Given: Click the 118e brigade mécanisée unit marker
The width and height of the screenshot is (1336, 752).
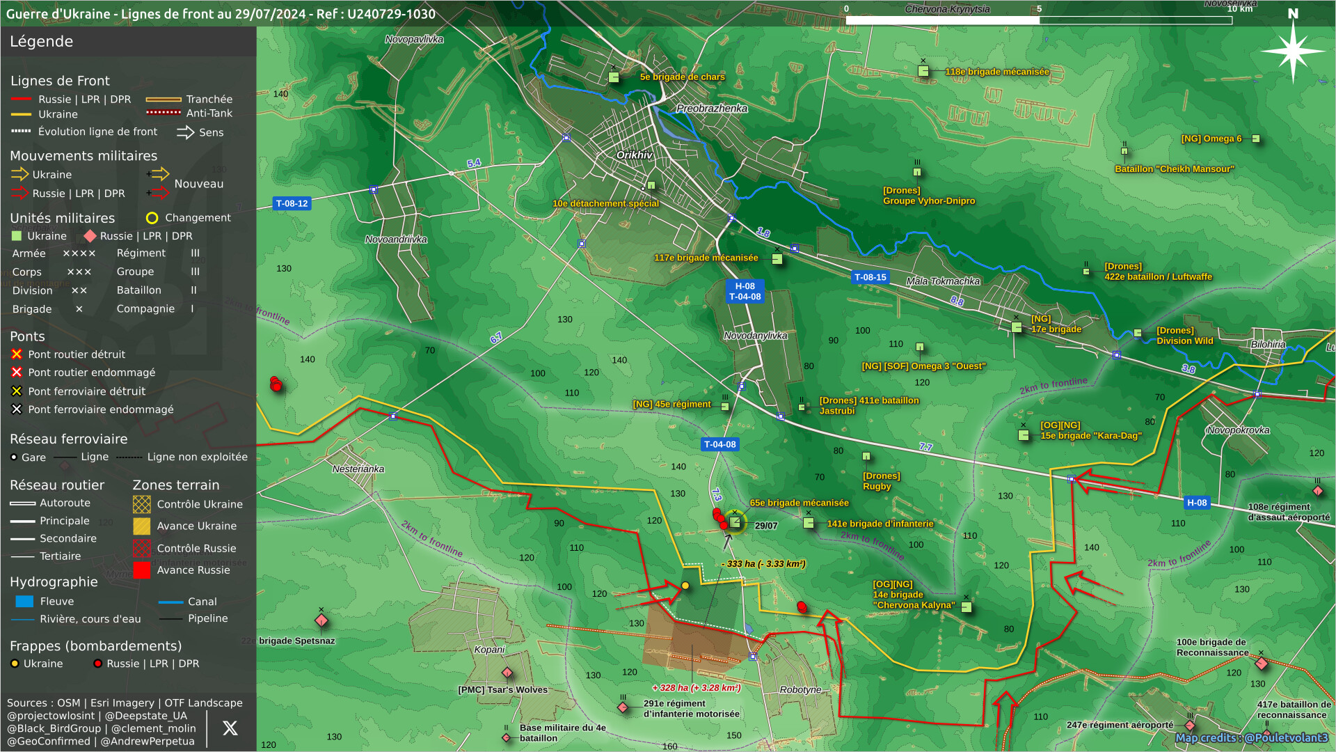Looking at the screenshot, I should coord(923,71).
